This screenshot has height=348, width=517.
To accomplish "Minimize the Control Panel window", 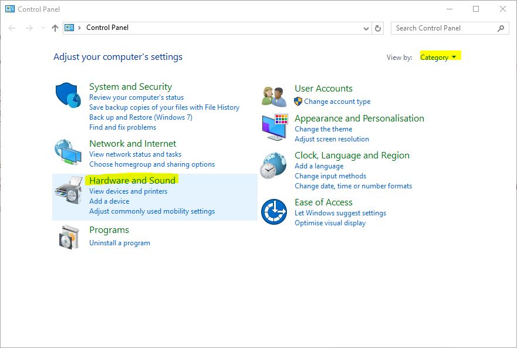I will (x=449, y=9).
